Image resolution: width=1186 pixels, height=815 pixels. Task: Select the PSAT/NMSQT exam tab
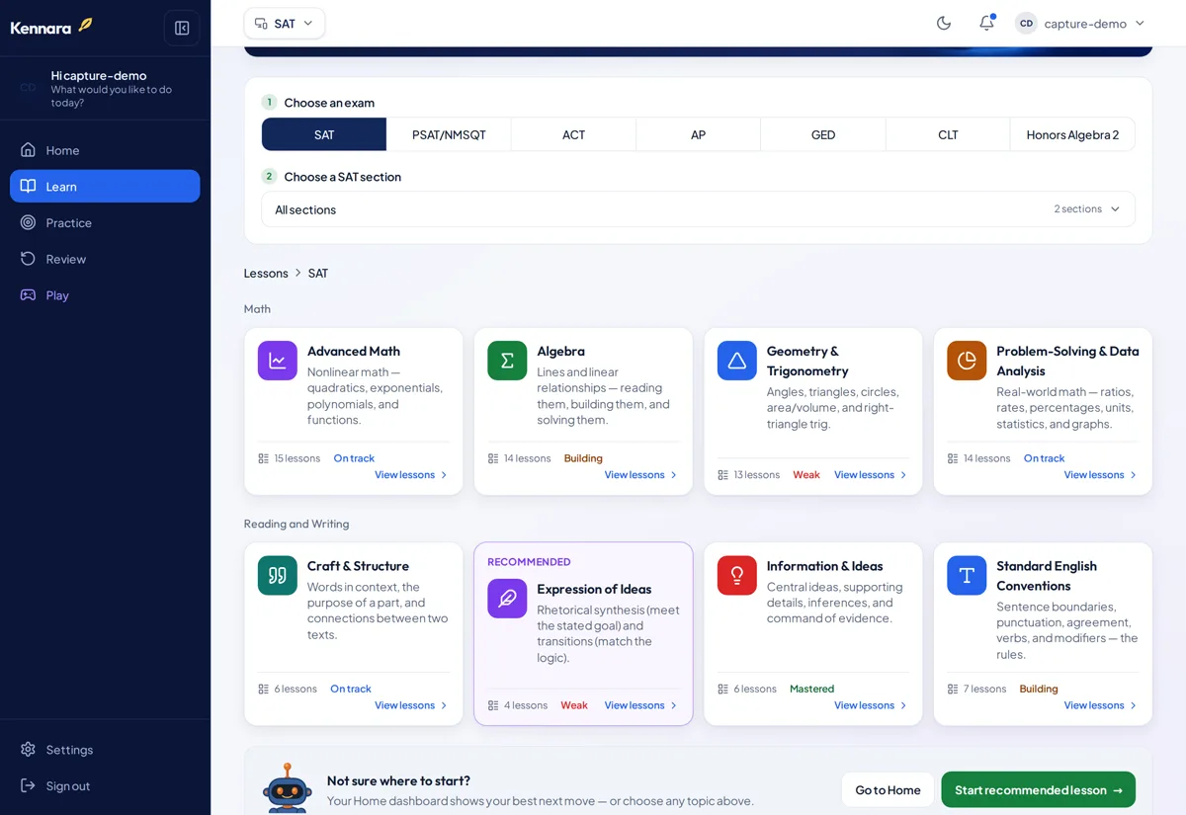click(449, 134)
